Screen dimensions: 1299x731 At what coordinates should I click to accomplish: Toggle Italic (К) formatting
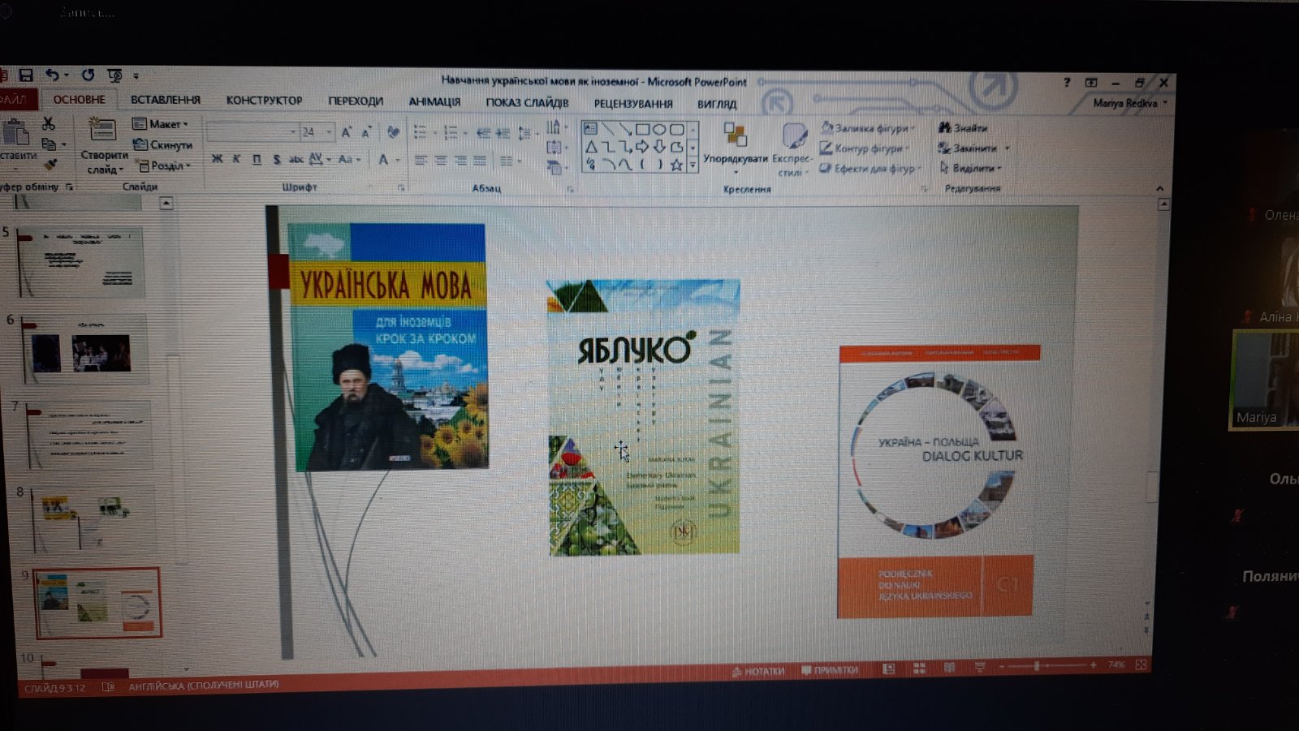click(x=236, y=159)
